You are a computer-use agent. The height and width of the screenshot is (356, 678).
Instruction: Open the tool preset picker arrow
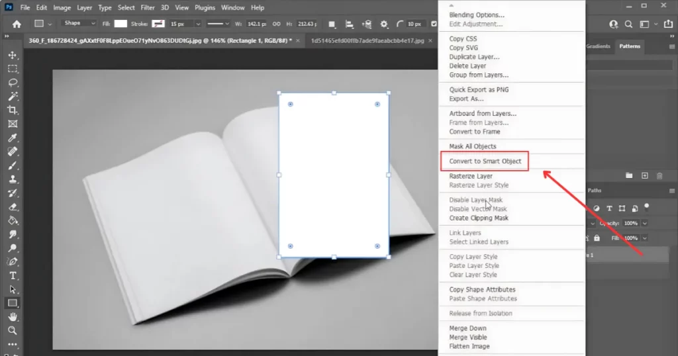point(50,24)
